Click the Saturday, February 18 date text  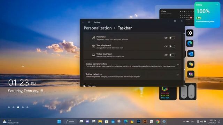tap(25, 91)
